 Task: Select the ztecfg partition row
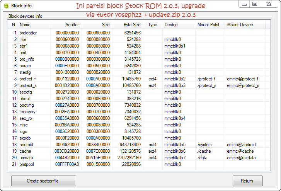point(139,72)
